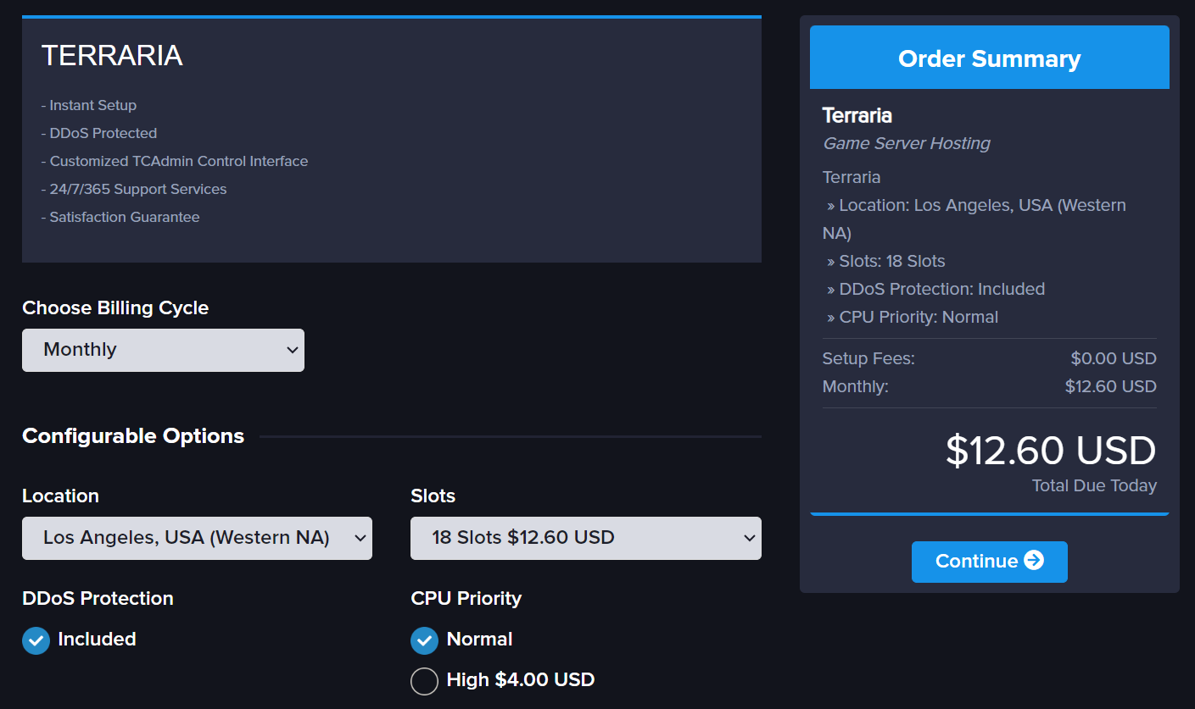1195x709 pixels.
Task: Click the 'Instant Setup' feature line
Action: (89, 105)
